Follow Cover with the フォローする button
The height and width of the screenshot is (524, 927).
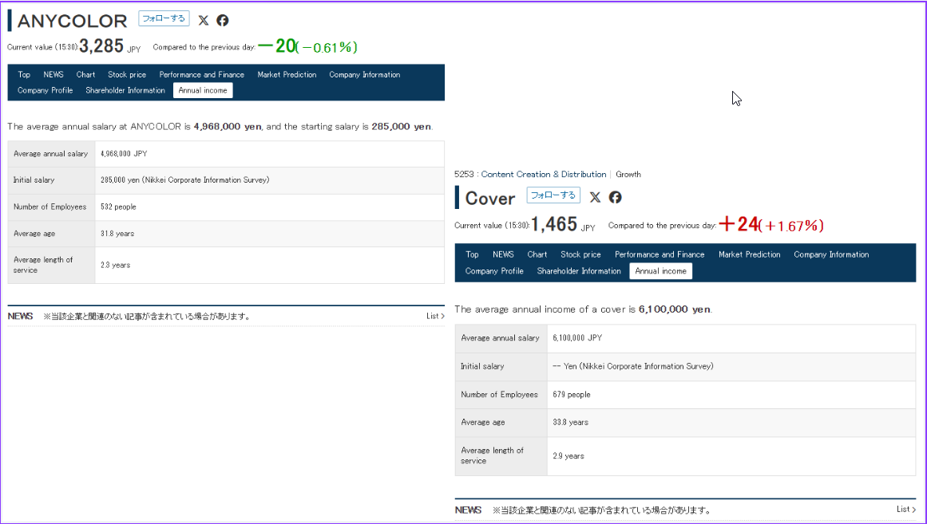point(553,195)
